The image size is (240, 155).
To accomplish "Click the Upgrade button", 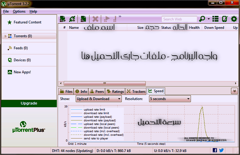I will click(29, 103).
